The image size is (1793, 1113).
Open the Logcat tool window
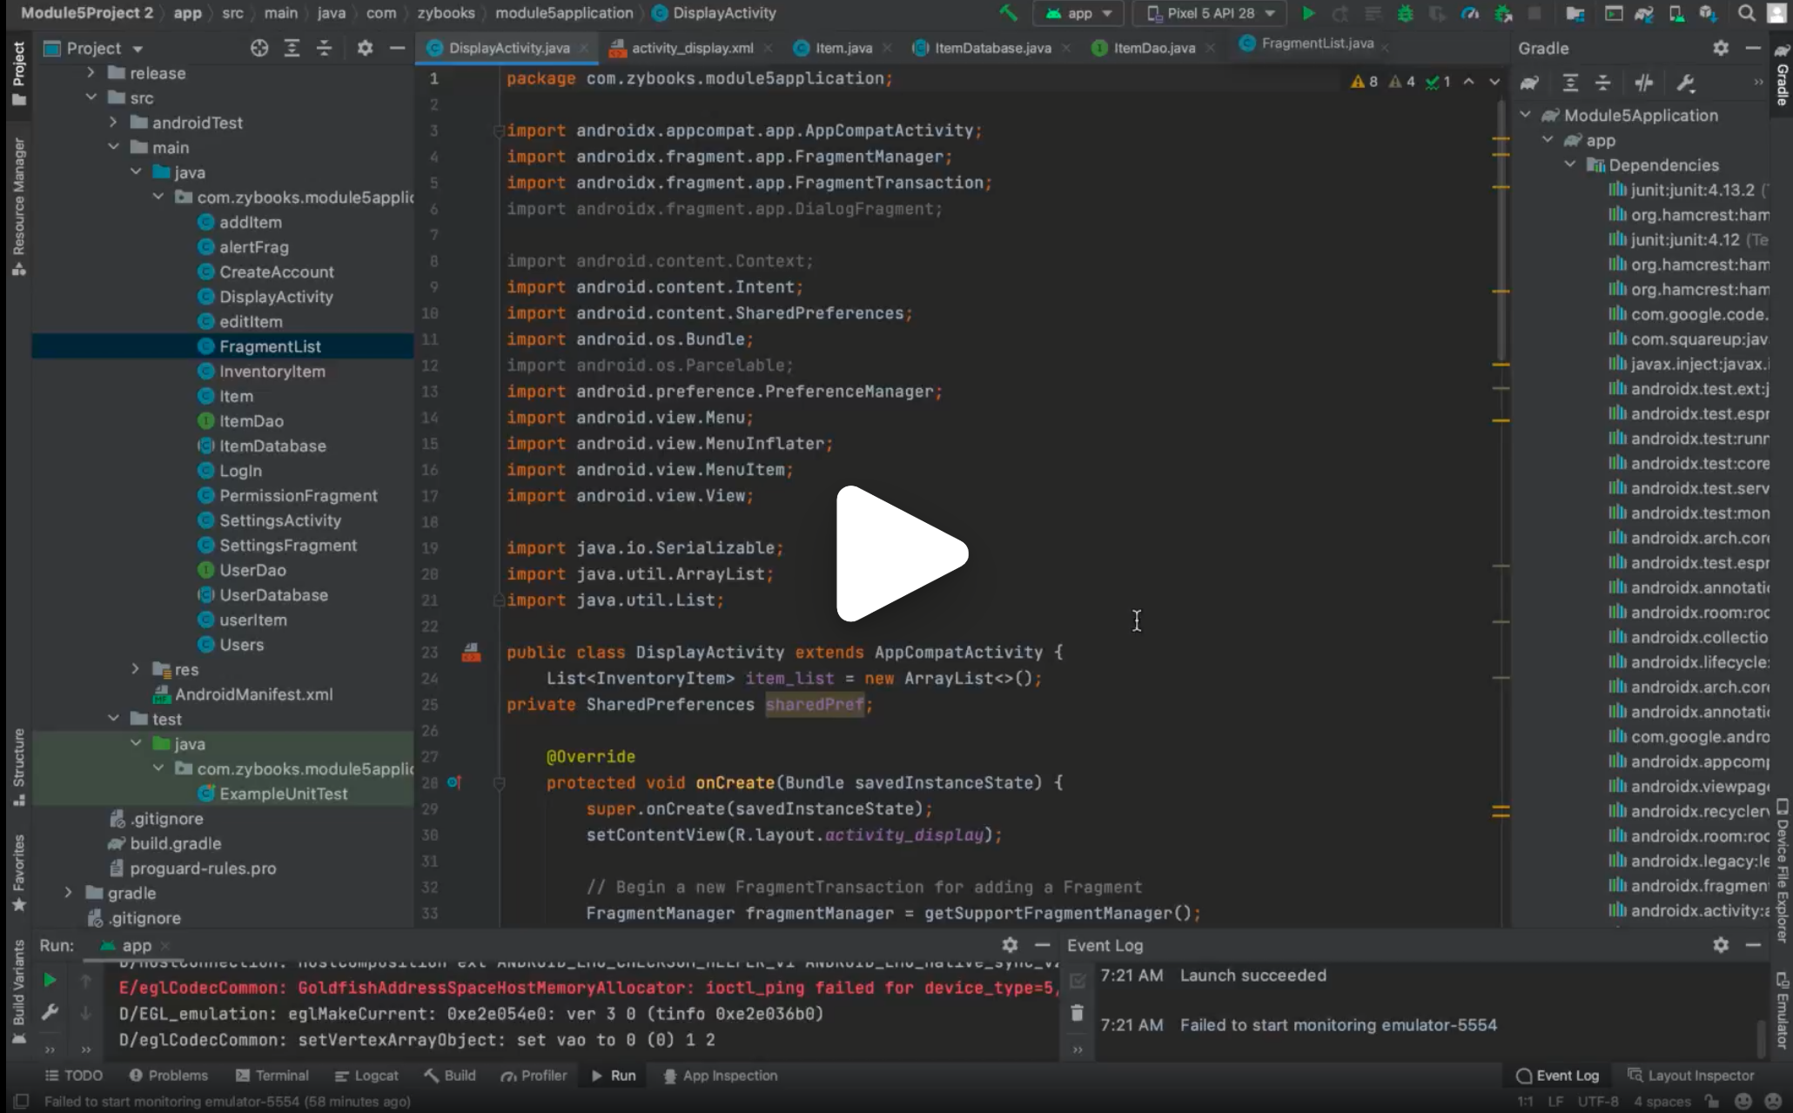click(x=366, y=1076)
